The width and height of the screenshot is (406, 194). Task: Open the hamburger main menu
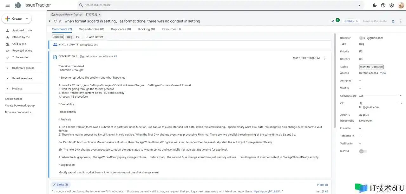(x=8, y=5)
